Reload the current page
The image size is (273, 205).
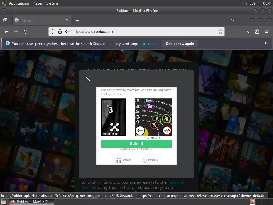[26, 31]
